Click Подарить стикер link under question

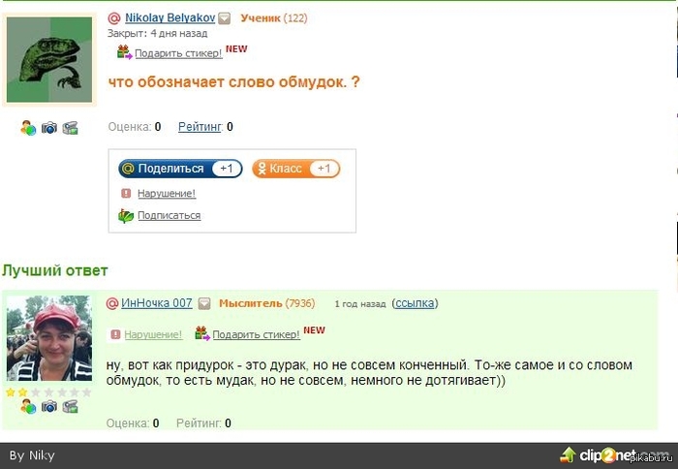[178, 53]
